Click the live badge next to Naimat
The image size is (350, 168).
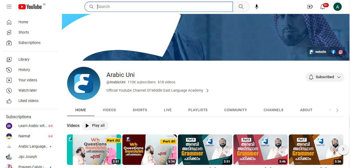(51, 136)
